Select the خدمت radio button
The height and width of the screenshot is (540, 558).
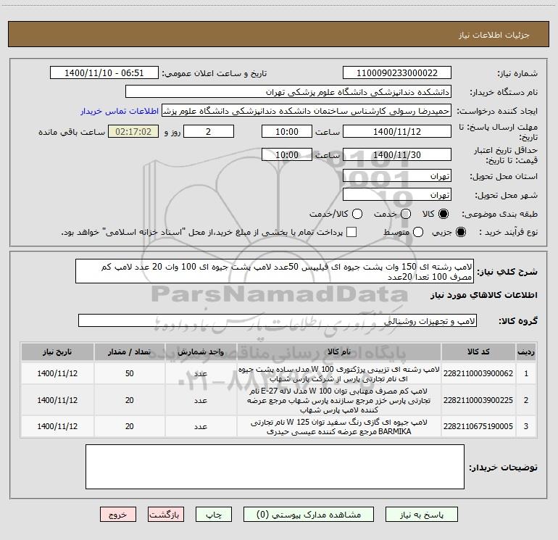click(x=406, y=214)
